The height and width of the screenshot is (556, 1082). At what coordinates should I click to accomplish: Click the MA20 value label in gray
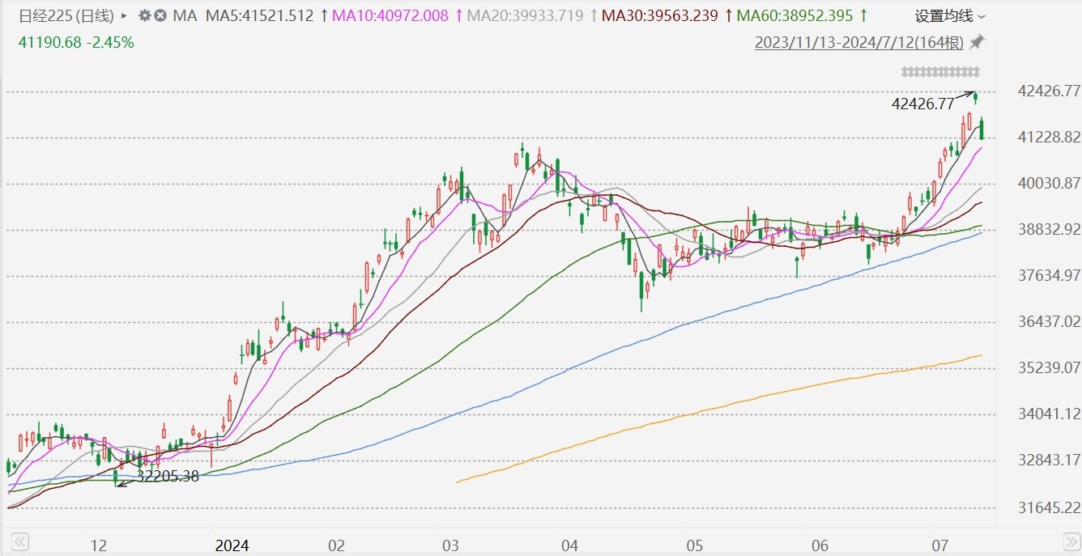525,16
